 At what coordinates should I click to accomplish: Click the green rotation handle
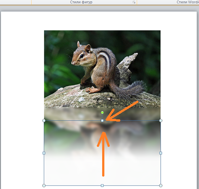coord(102,113)
